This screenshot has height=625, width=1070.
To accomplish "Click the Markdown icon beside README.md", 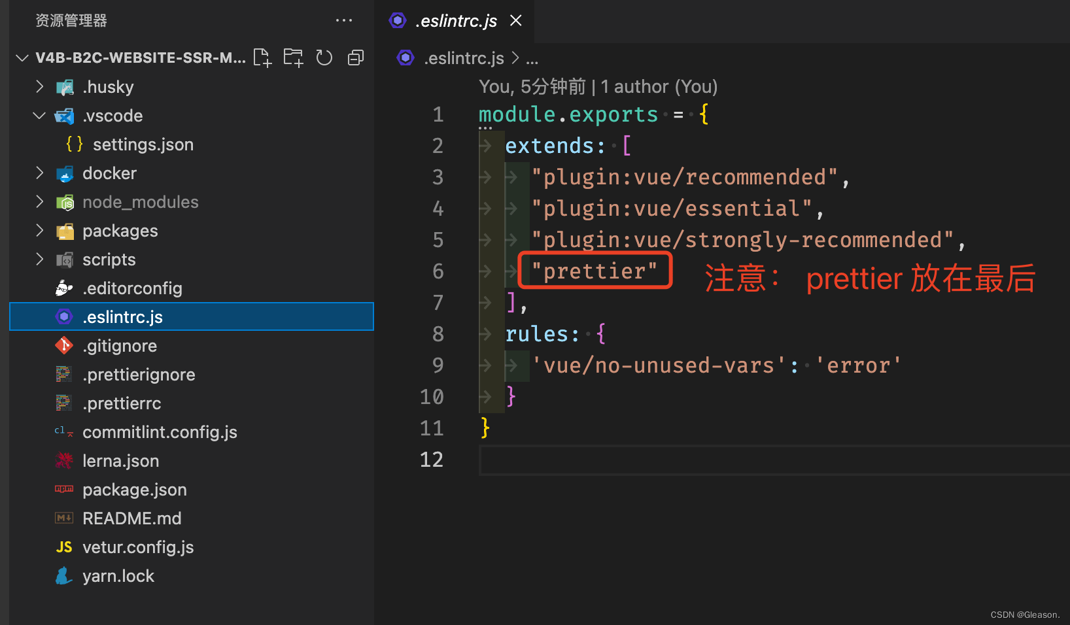I will (x=63, y=518).
